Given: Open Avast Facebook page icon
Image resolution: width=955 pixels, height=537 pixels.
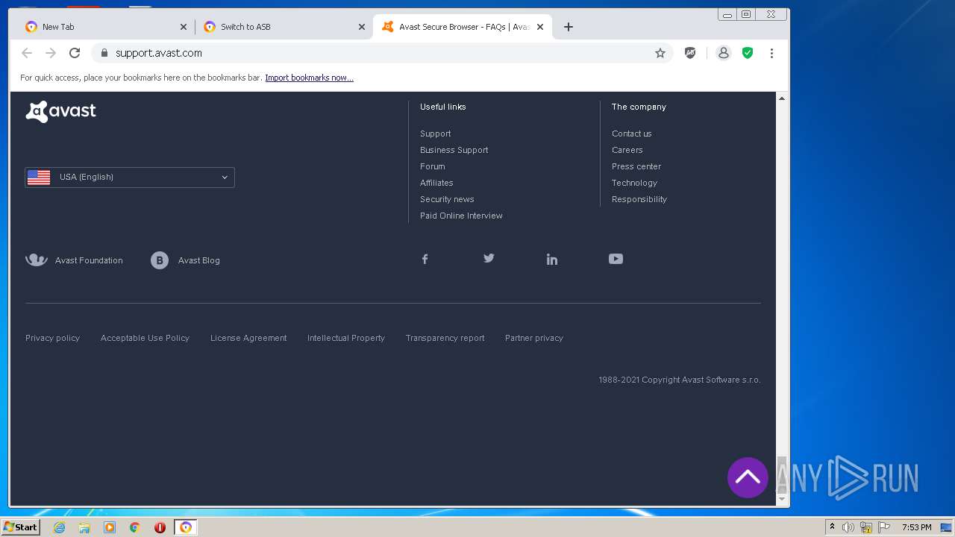Looking at the screenshot, I should (x=425, y=259).
